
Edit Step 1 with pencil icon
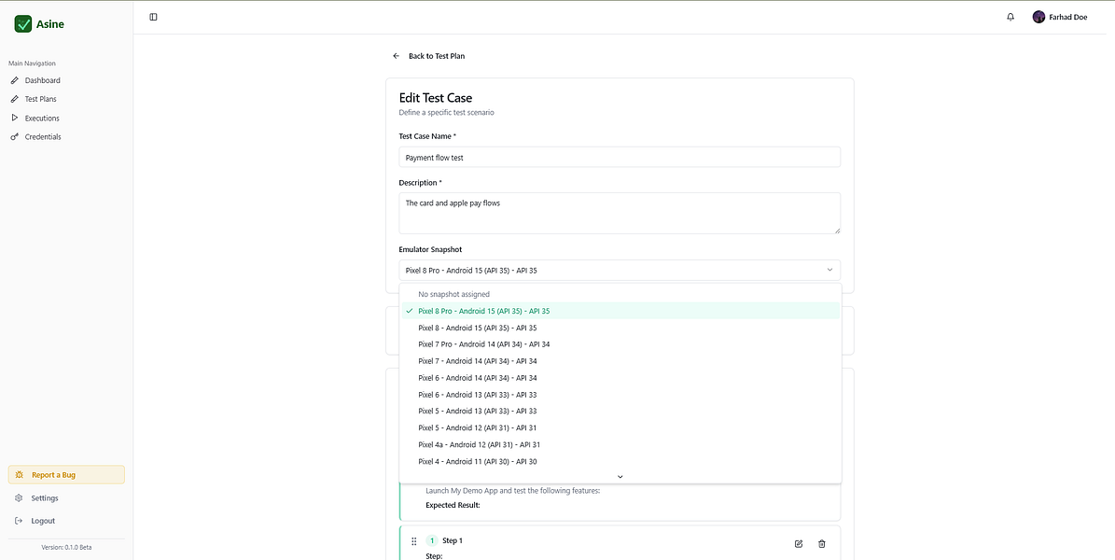[x=799, y=543]
